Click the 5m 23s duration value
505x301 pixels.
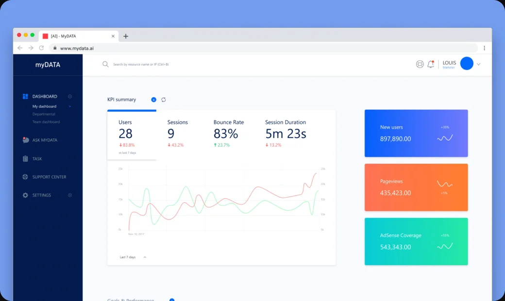coord(286,134)
